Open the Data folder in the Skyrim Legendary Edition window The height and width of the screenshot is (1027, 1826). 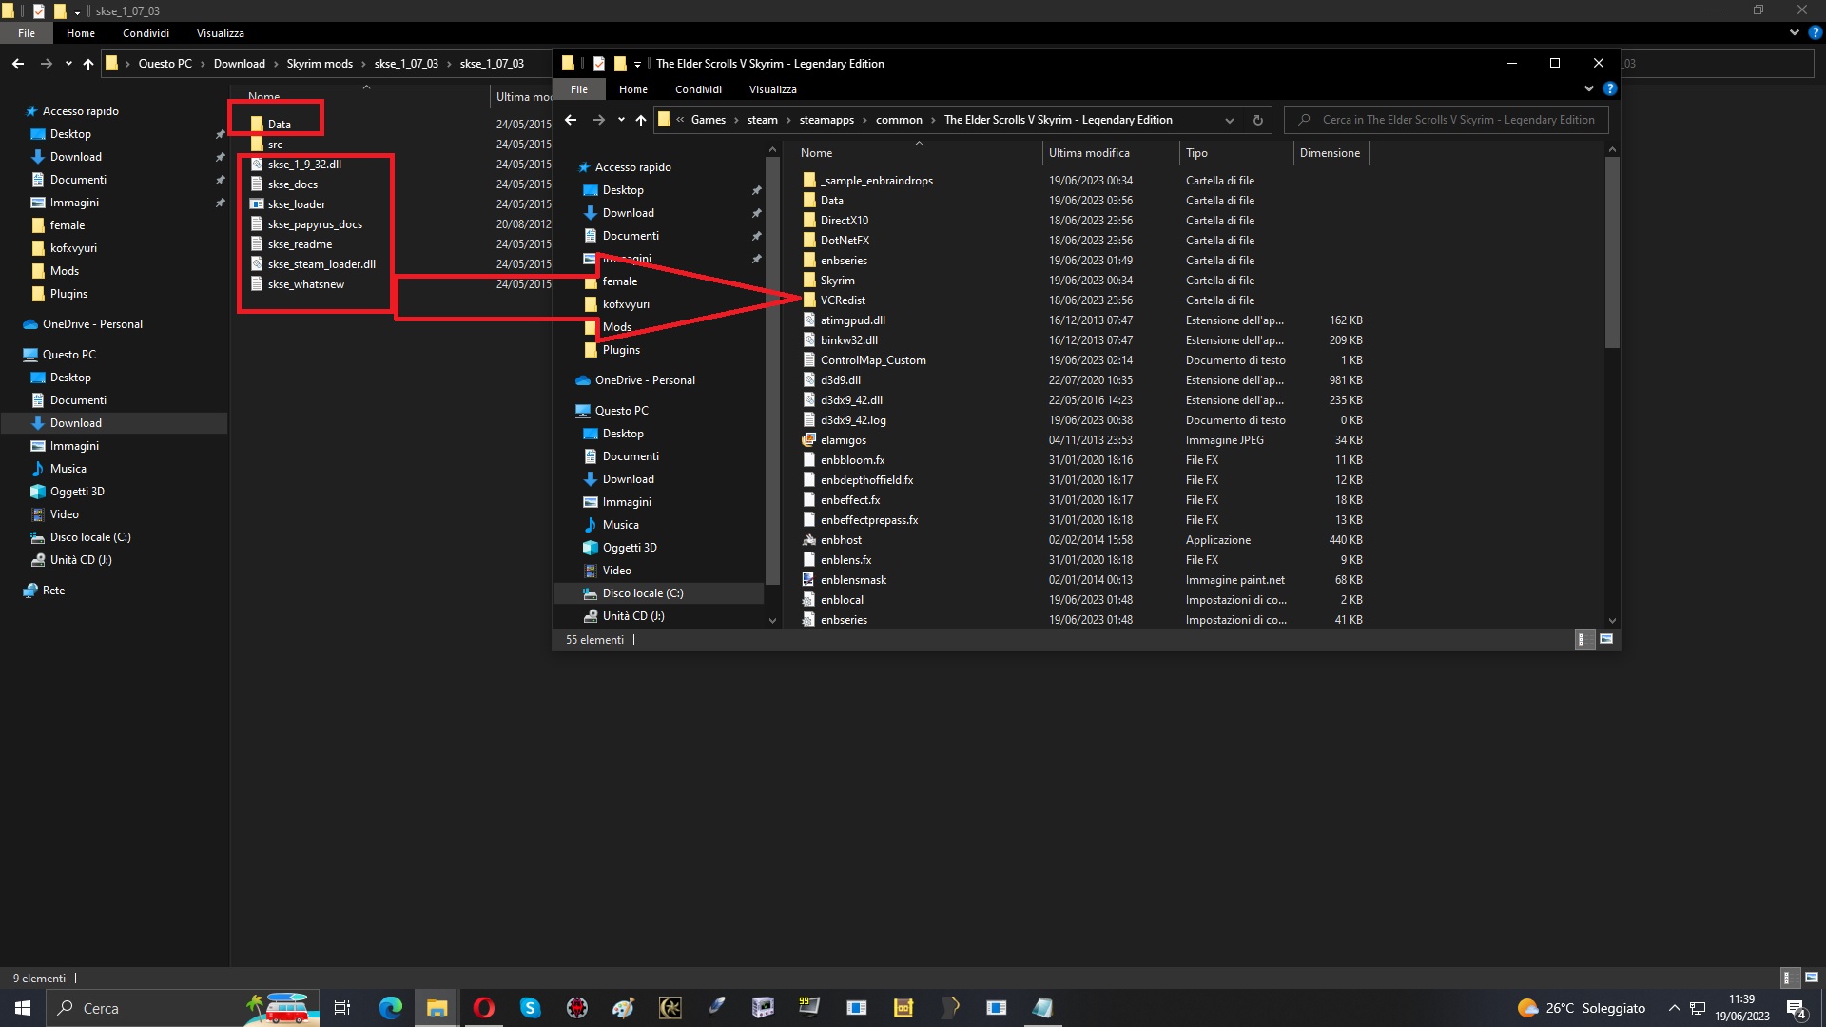coord(831,201)
